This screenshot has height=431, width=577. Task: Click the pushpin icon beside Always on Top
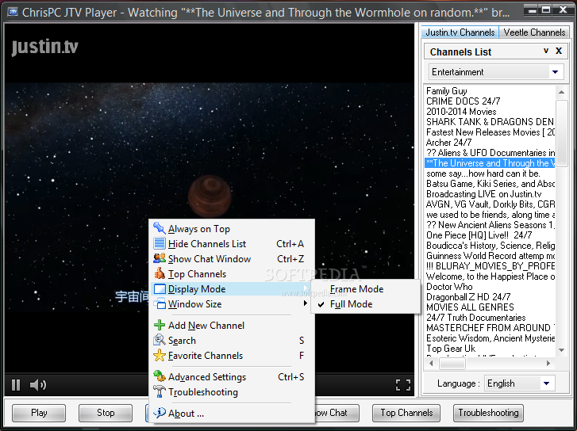pos(159,228)
